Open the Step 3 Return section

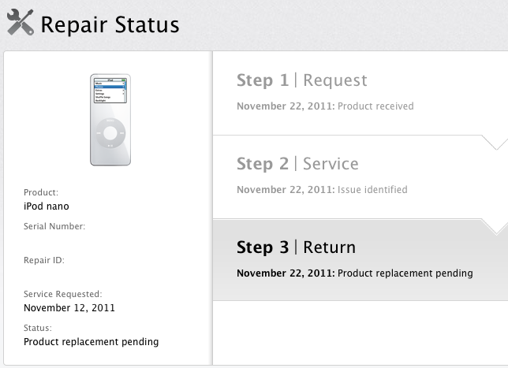pos(296,247)
